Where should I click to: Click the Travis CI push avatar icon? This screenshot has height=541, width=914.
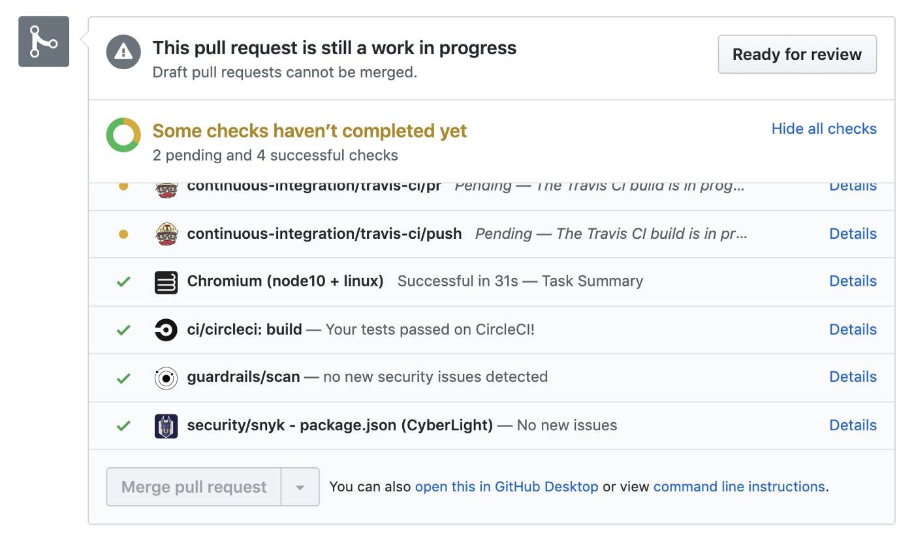(166, 234)
